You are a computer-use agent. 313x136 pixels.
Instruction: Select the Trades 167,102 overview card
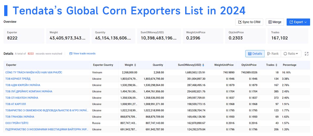[x=288, y=36]
